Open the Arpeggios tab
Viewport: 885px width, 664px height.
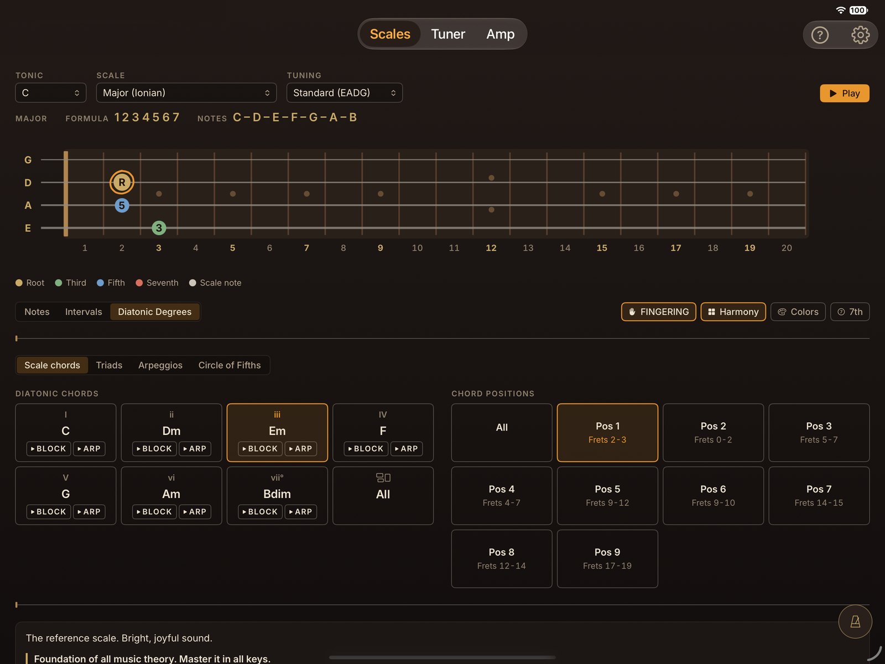(160, 365)
